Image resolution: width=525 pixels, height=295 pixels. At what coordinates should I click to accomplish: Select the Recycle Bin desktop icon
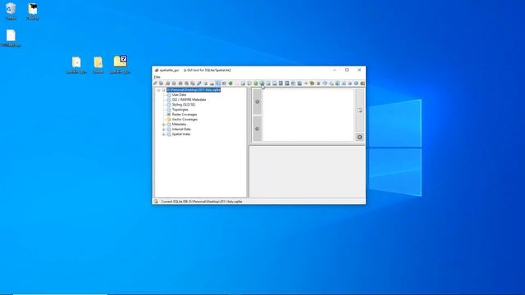11,11
